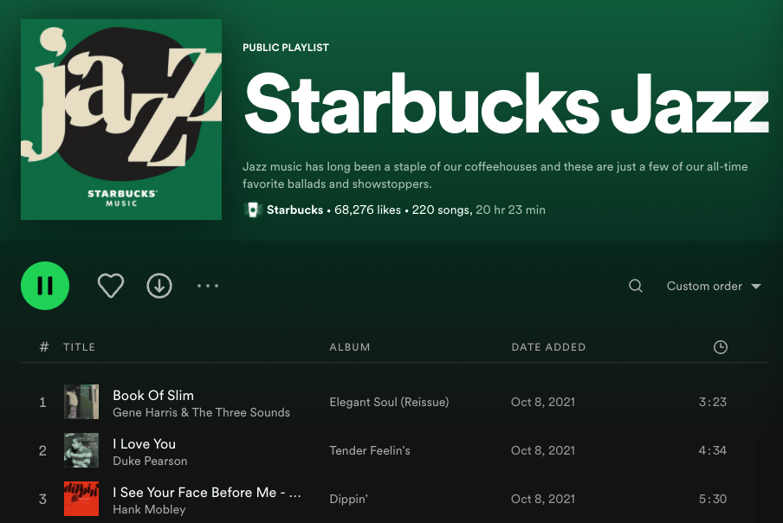This screenshot has width=783, height=523.
Task: Click the 220 songs count text
Action: click(x=442, y=210)
